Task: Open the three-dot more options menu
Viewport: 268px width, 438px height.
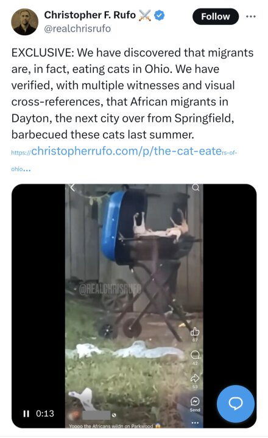Action: pos(251,16)
